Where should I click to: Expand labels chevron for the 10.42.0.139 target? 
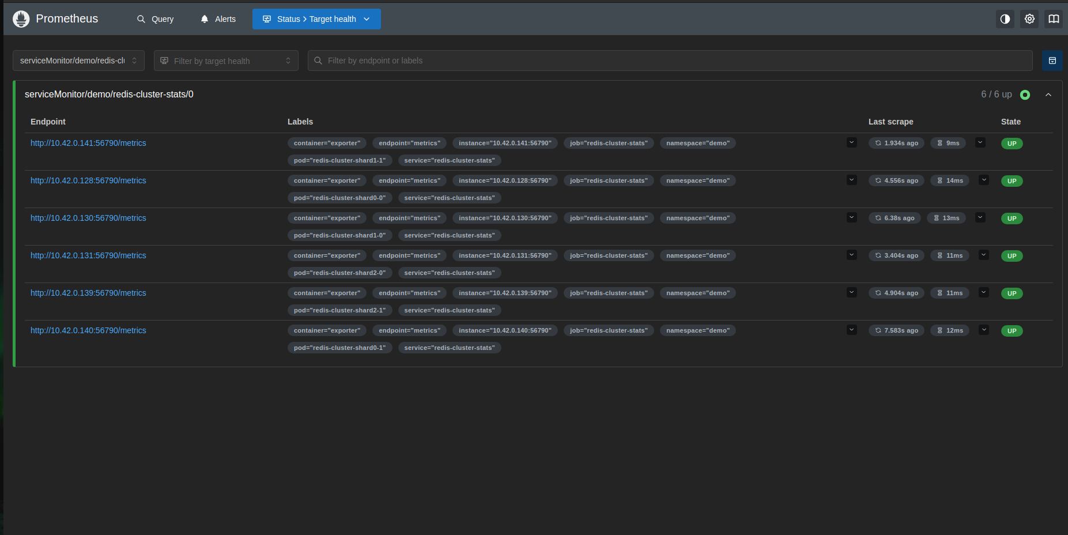click(x=852, y=292)
